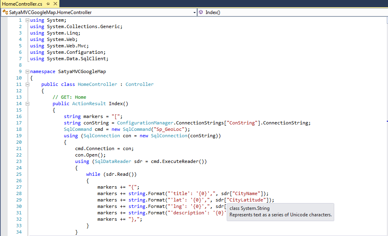Select the HomeController.cs tab
This screenshot has height=236, width=388.
22,4
